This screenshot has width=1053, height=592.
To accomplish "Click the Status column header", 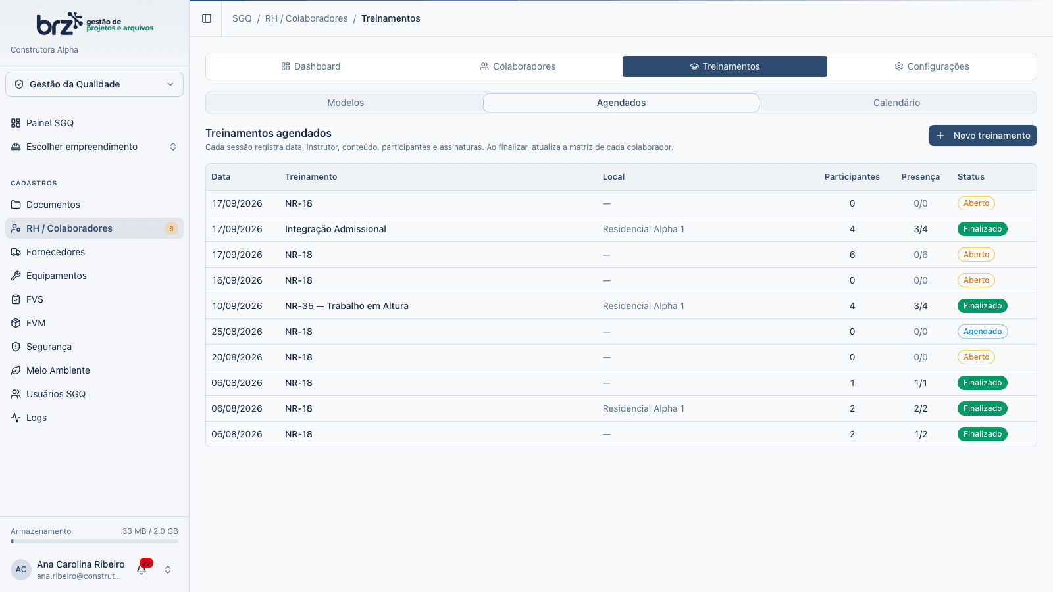I will point(971,177).
